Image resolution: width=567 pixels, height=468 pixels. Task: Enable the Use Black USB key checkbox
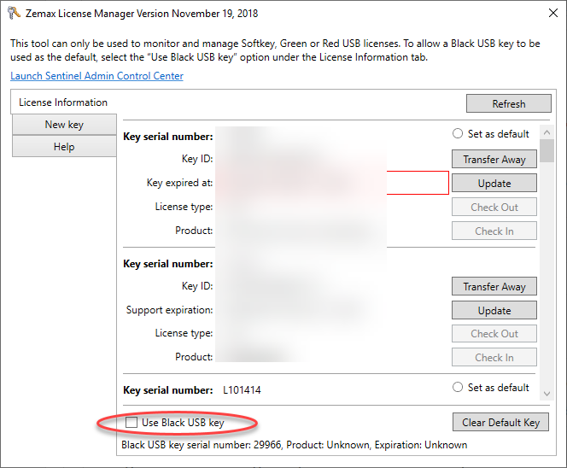click(132, 422)
